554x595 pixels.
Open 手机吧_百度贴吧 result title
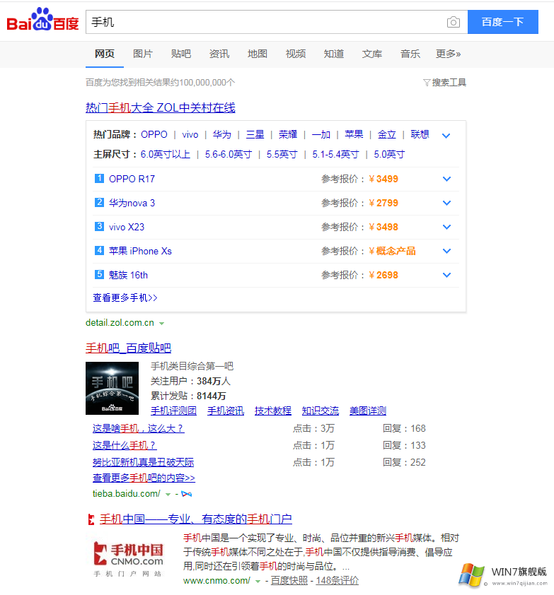click(129, 348)
